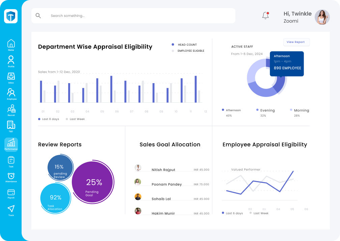340x241 pixels.
Task: Open the Profile sidebar icon
Action: tap(11, 61)
